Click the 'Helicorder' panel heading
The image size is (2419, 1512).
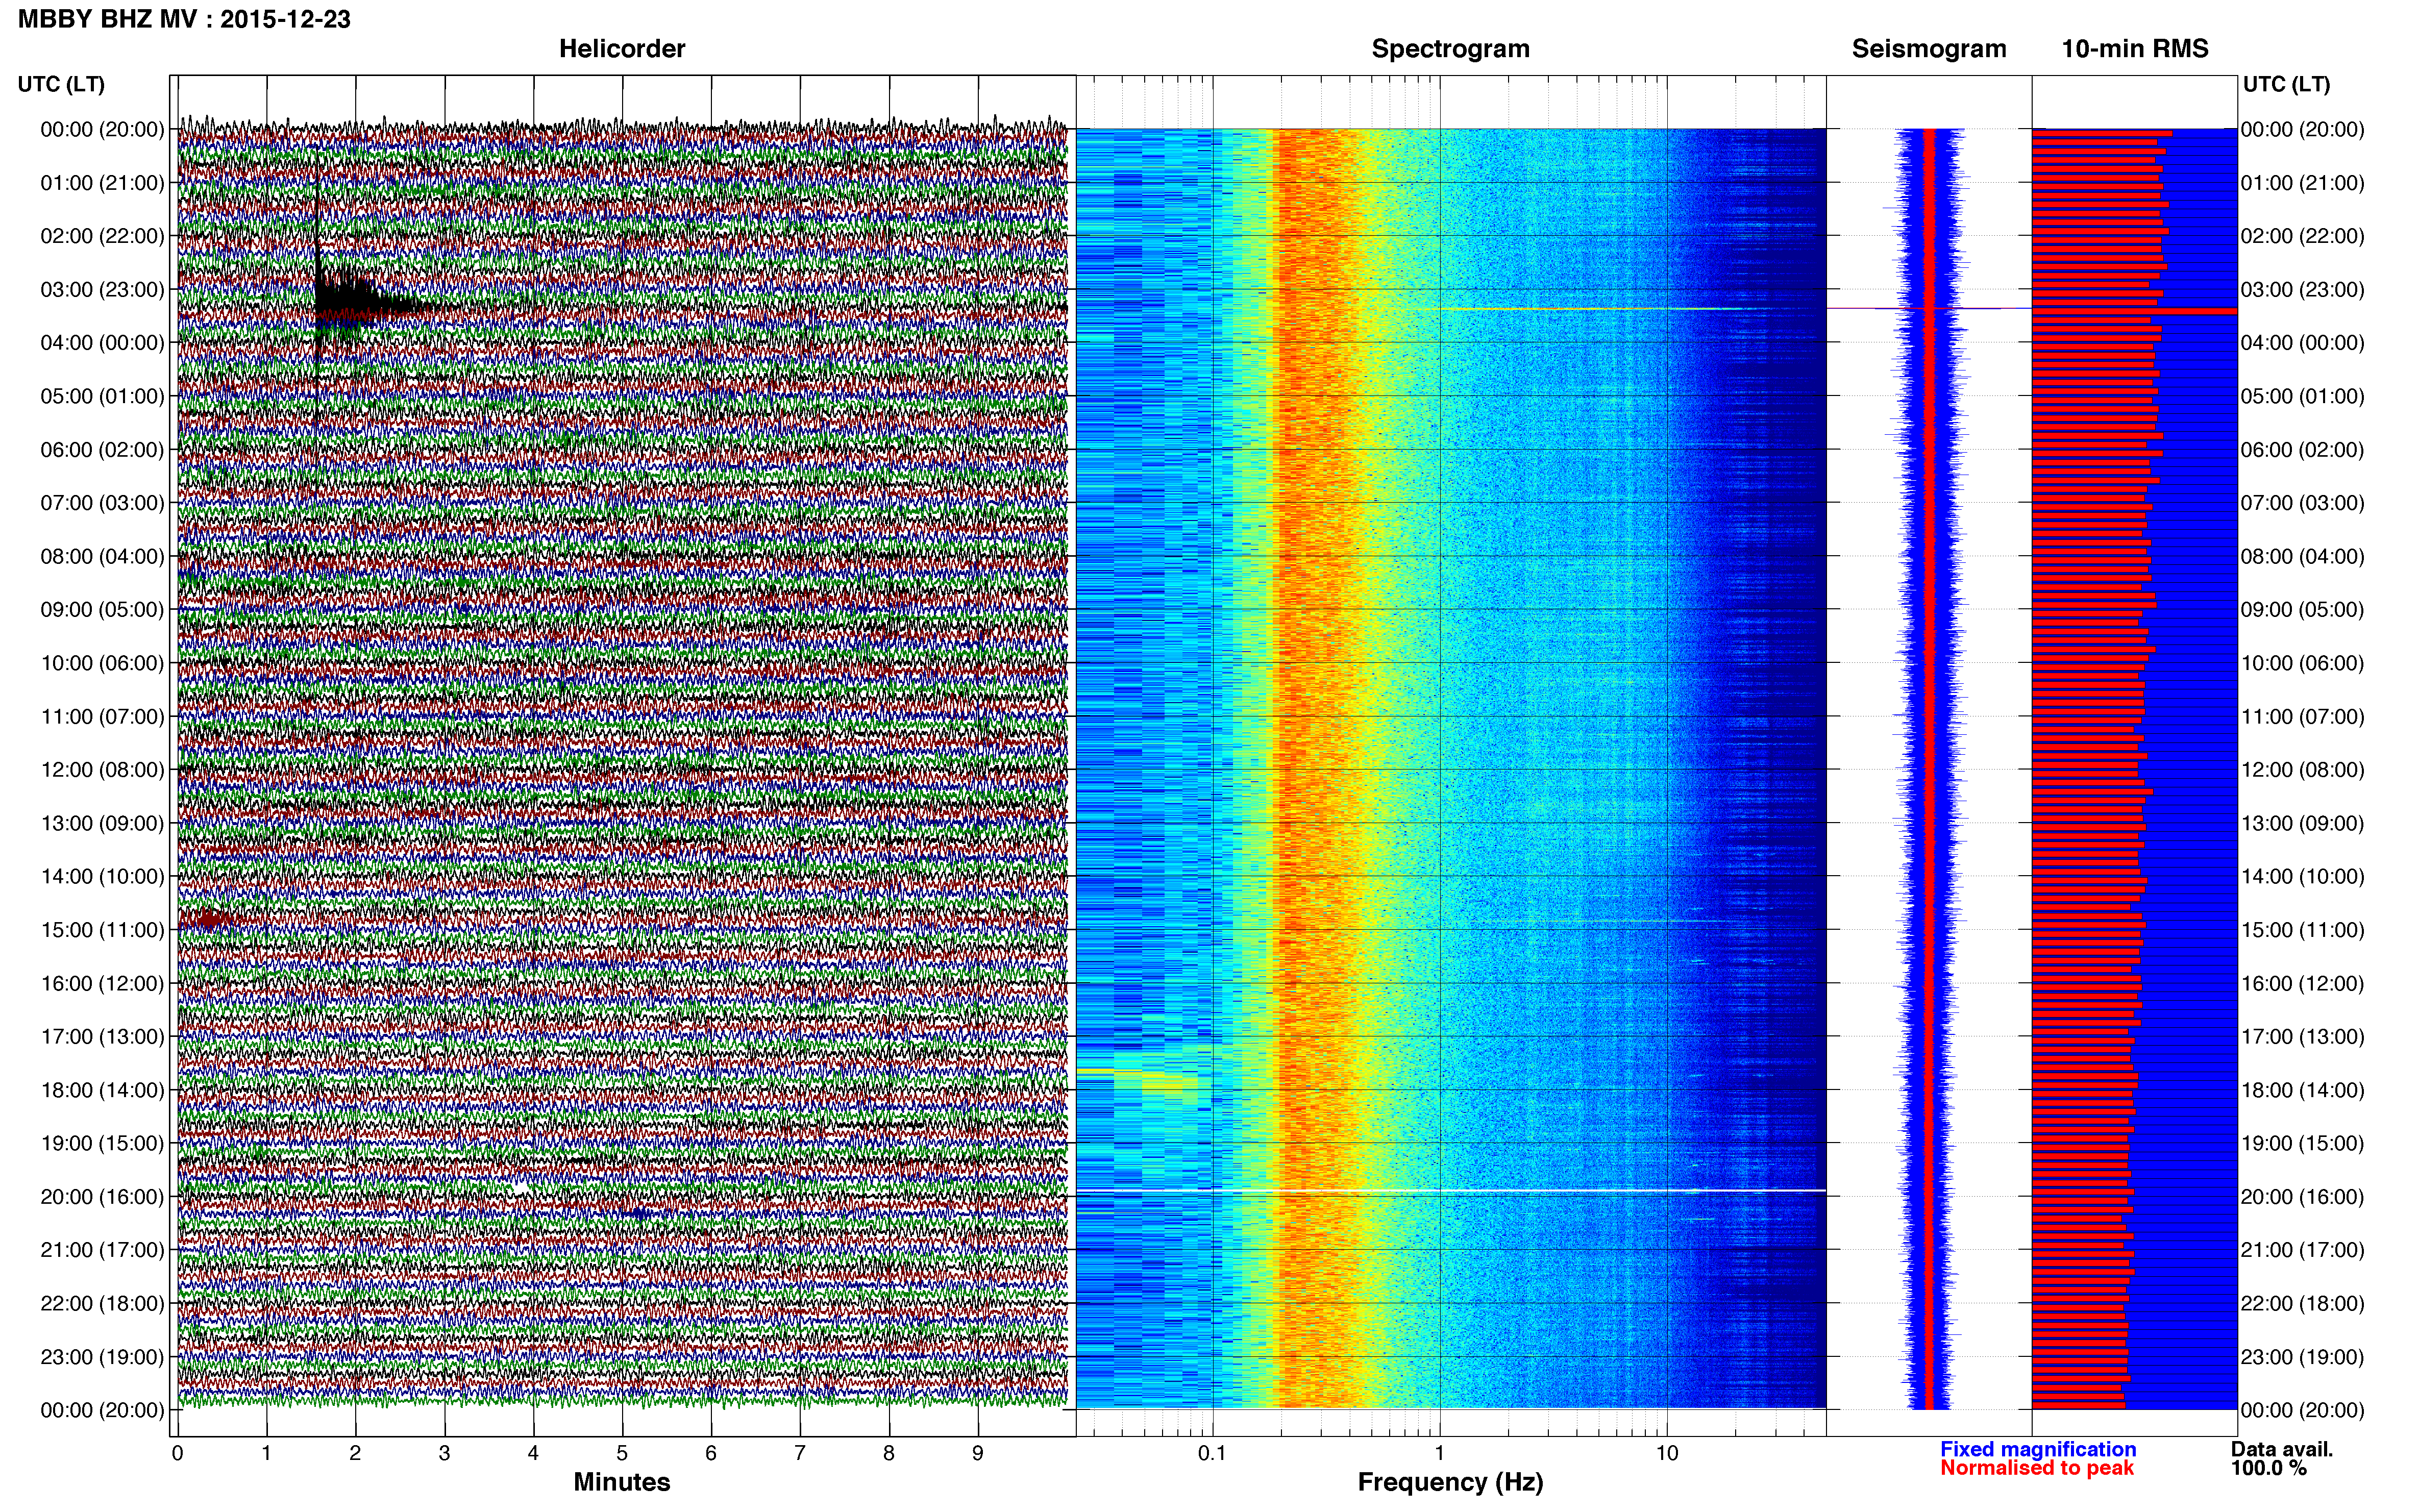[x=621, y=49]
